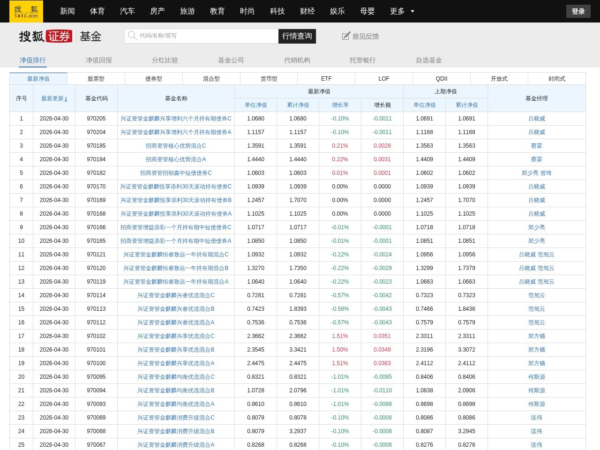Image resolution: width=600 pixels, height=450 pixels.
Task: Open fund 招商资管核心优势混合C
Action: [x=176, y=146]
